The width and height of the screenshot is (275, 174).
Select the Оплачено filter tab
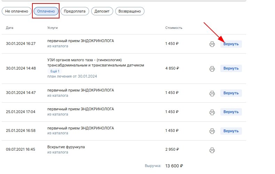pyautogui.click(x=46, y=11)
